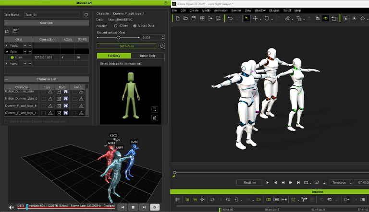Expand the Facial gear row
Screen dimensions: 369x212
7,45
